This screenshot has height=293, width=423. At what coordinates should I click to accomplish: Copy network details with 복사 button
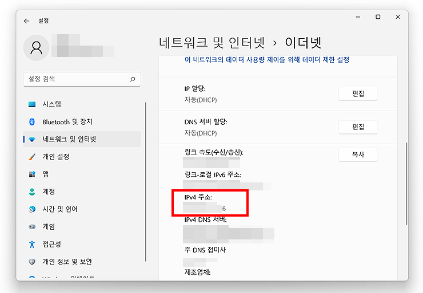pos(358,154)
